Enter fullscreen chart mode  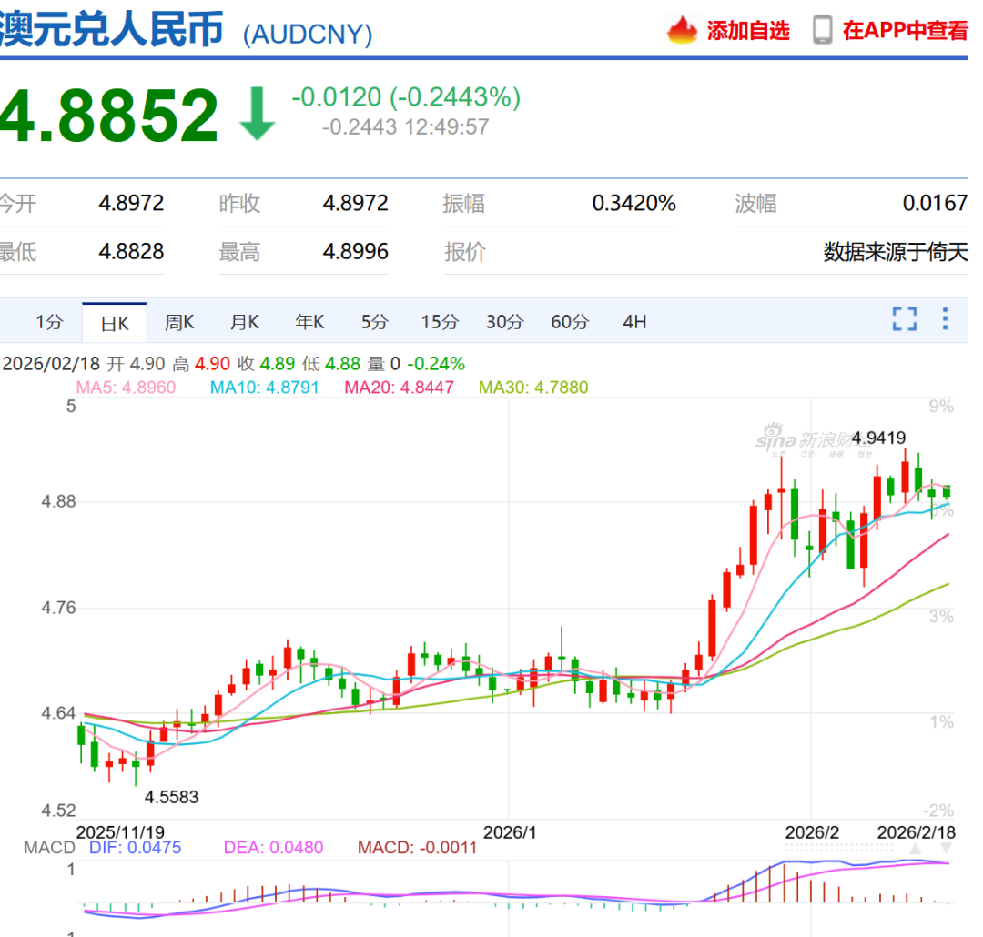pos(904,319)
